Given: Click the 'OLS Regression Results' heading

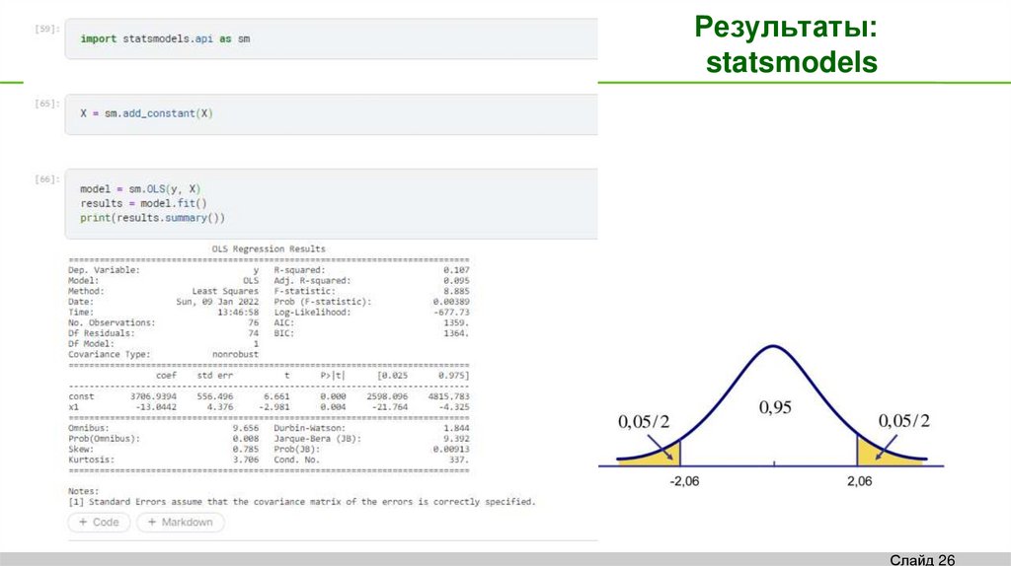Looking at the screenshot, I should pos(269,248).
